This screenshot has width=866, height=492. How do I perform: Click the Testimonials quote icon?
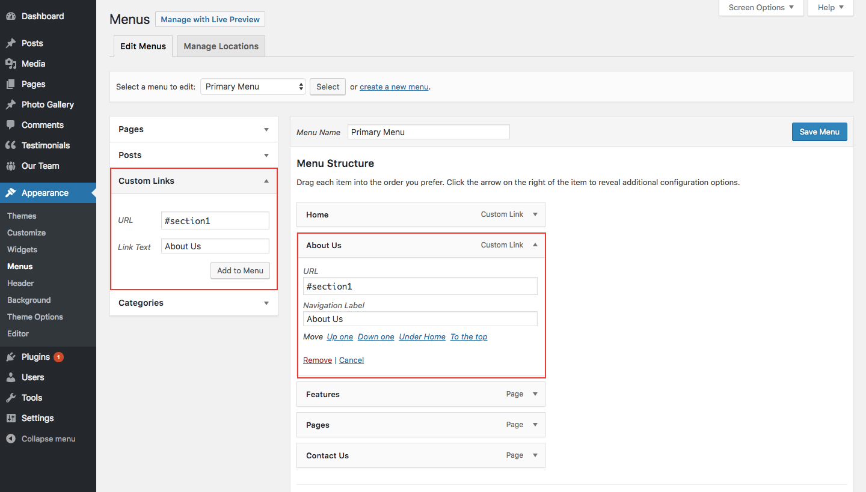11,145
